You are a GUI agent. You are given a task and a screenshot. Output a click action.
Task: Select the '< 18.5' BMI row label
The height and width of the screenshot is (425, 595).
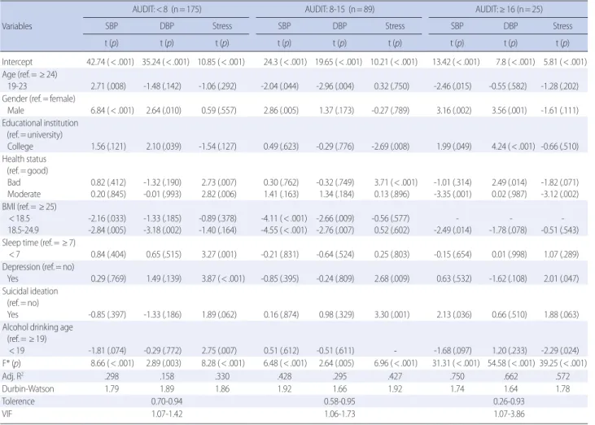click(19, 218)
